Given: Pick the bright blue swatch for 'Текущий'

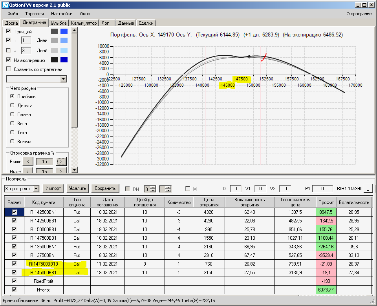Looking at the screenshot, I should tap(64, 31).
